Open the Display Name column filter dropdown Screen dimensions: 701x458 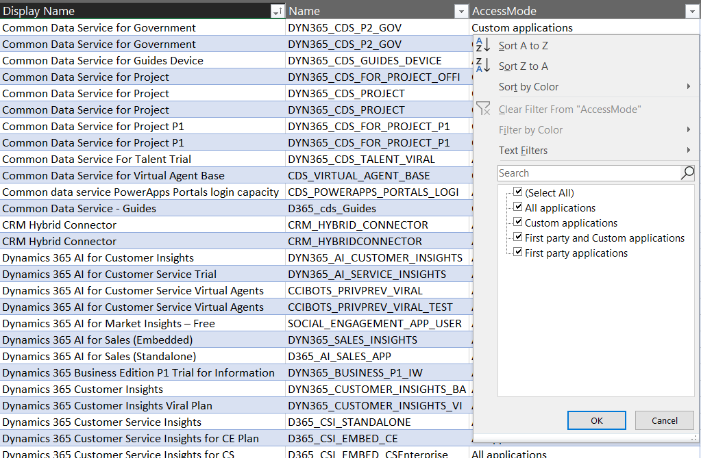[278, 12]
